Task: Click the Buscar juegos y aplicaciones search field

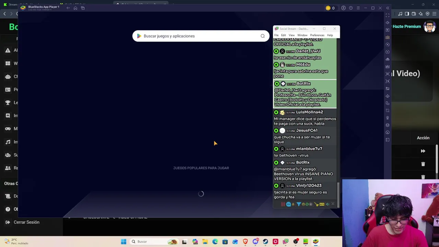Action: 201,36
